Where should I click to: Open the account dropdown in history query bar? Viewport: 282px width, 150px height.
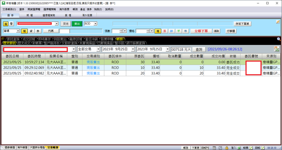(x=74, y=49)
